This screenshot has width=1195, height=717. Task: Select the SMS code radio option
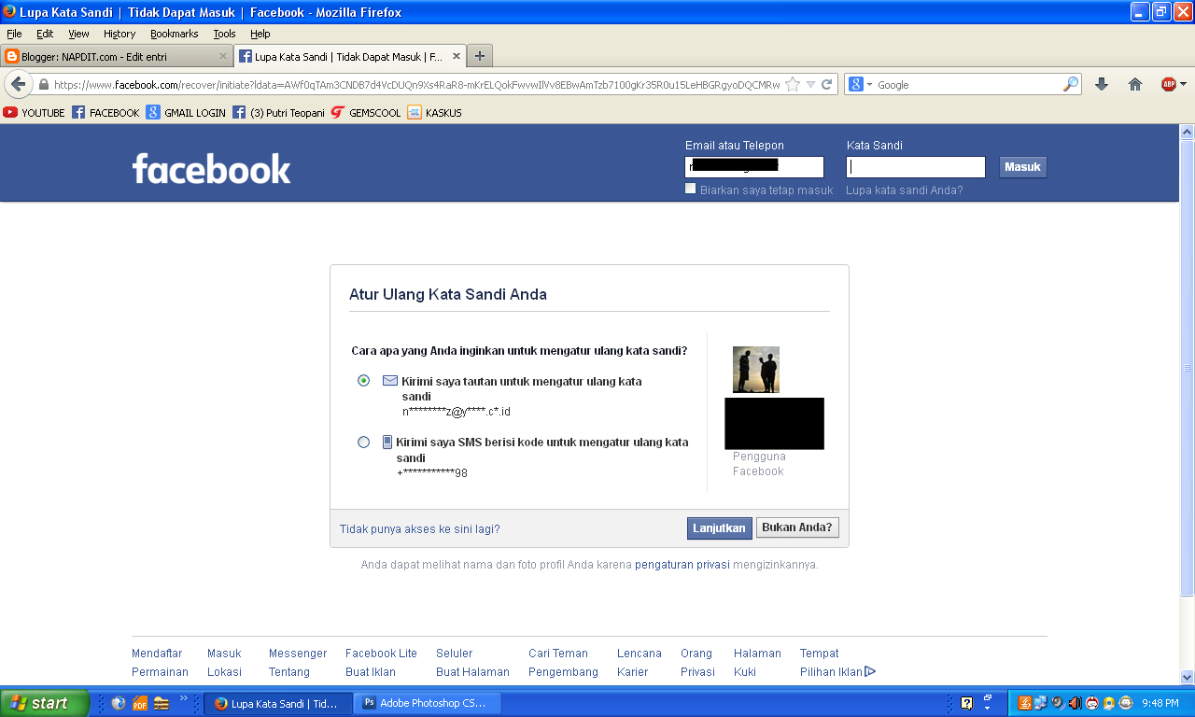point(363,443)
